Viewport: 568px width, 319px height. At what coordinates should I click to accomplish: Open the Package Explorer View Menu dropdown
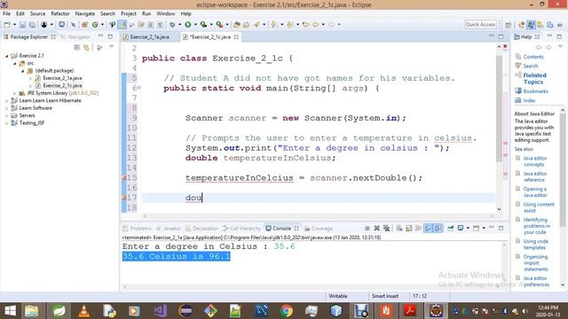click(x=111, y=47)
